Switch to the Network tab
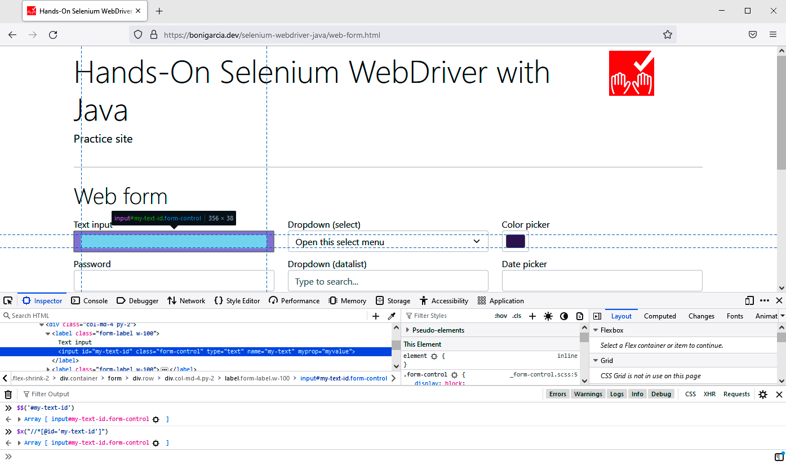Screen dimensions: 786x465 coord(186,301)
